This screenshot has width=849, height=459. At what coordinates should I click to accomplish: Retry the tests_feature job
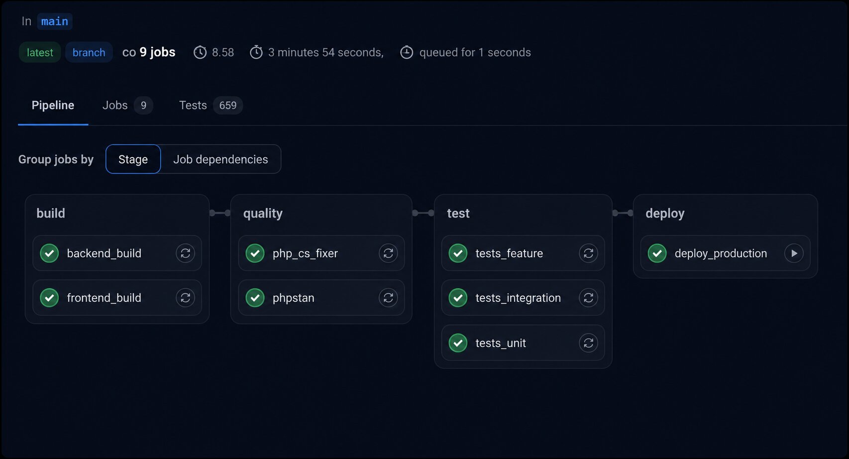coord(588,253)
